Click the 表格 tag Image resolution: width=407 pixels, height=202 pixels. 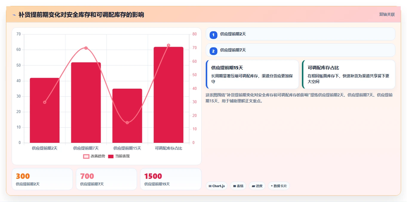238,186
